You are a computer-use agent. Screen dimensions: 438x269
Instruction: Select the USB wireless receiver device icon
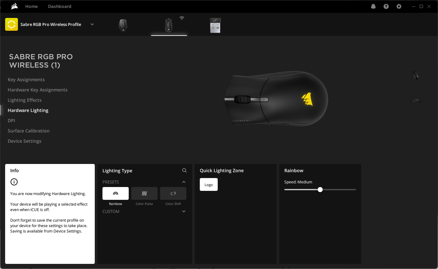click(x=215, y=25)
